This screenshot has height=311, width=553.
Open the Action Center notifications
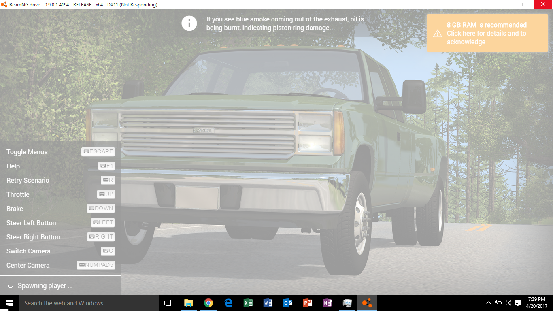[518, 303]
